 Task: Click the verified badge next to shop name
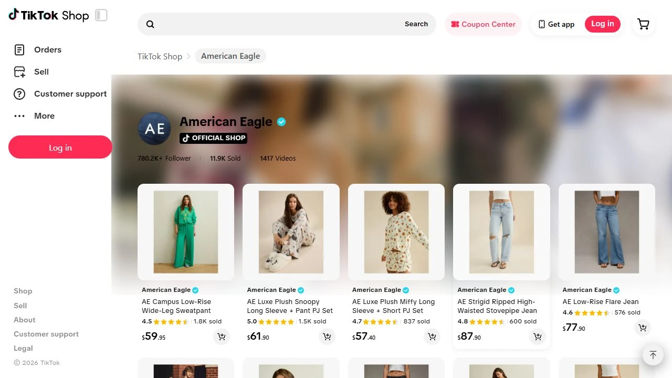click(281, 122)
